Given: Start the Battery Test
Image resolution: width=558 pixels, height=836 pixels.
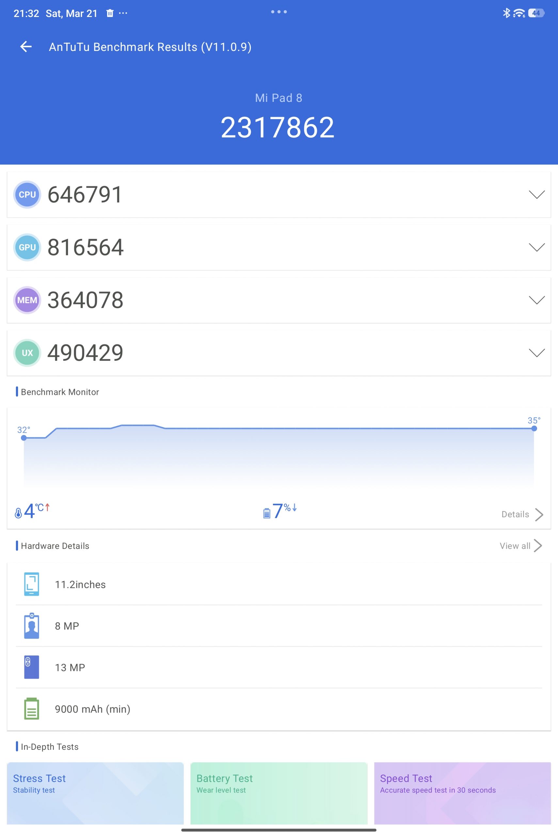Looking at the screenshot, I should tap(279, 794).
